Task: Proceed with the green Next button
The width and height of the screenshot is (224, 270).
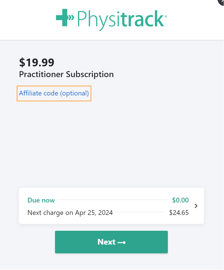Action: click(111, 242)
